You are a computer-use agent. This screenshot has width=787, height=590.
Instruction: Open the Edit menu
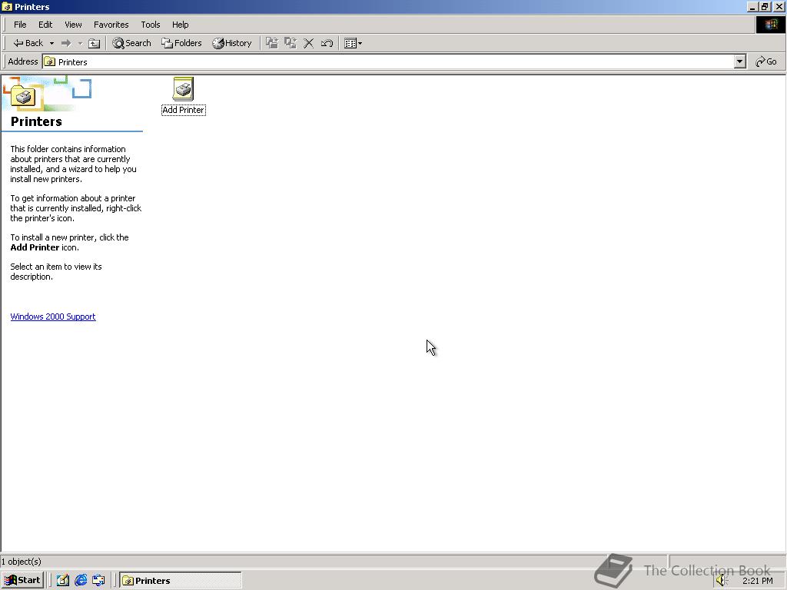pyautogui.click(x=45, y=25)
